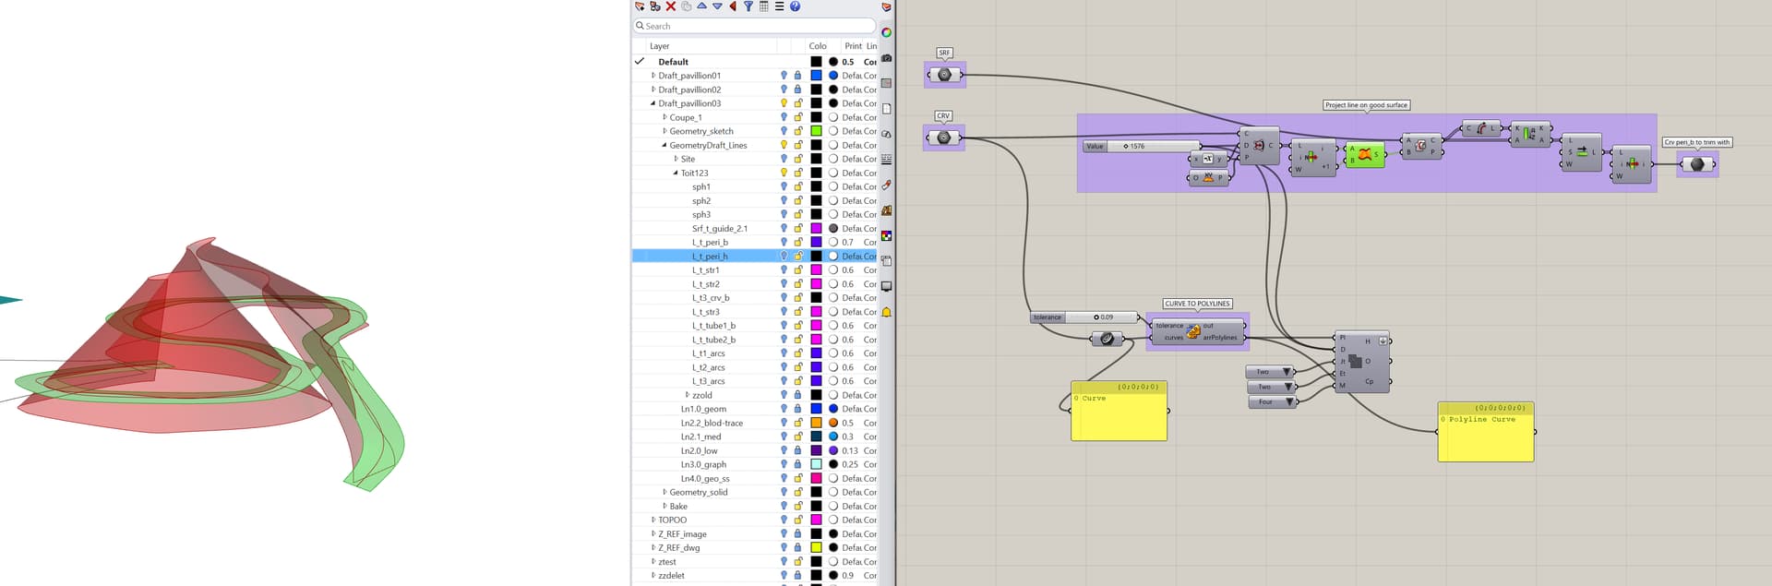Click the camera icon in side tab strip

tap(886, 58)
